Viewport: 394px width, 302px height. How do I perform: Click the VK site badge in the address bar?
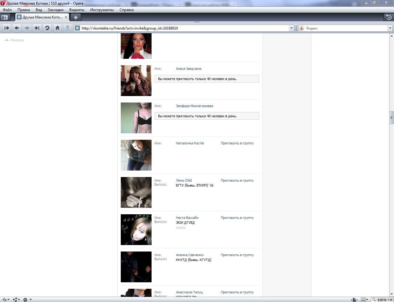(77, 28)
